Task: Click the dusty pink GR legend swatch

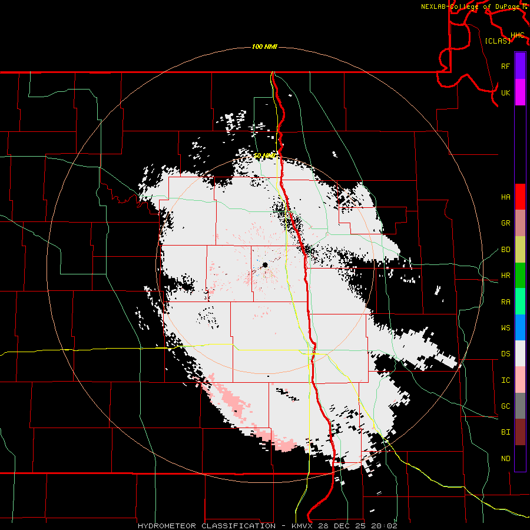Action: click(x=520, y=223)
